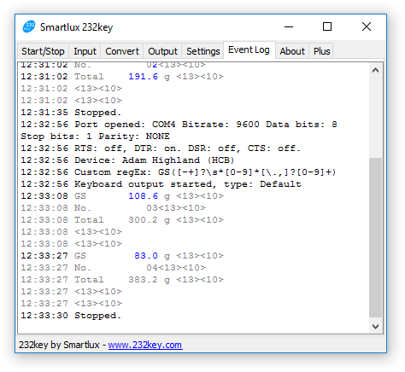Image resolution: width=405 pixels, height=372 pixels.
Task: Select the Event Log tab
Action: pyautogui.click(x=249, y=49)
